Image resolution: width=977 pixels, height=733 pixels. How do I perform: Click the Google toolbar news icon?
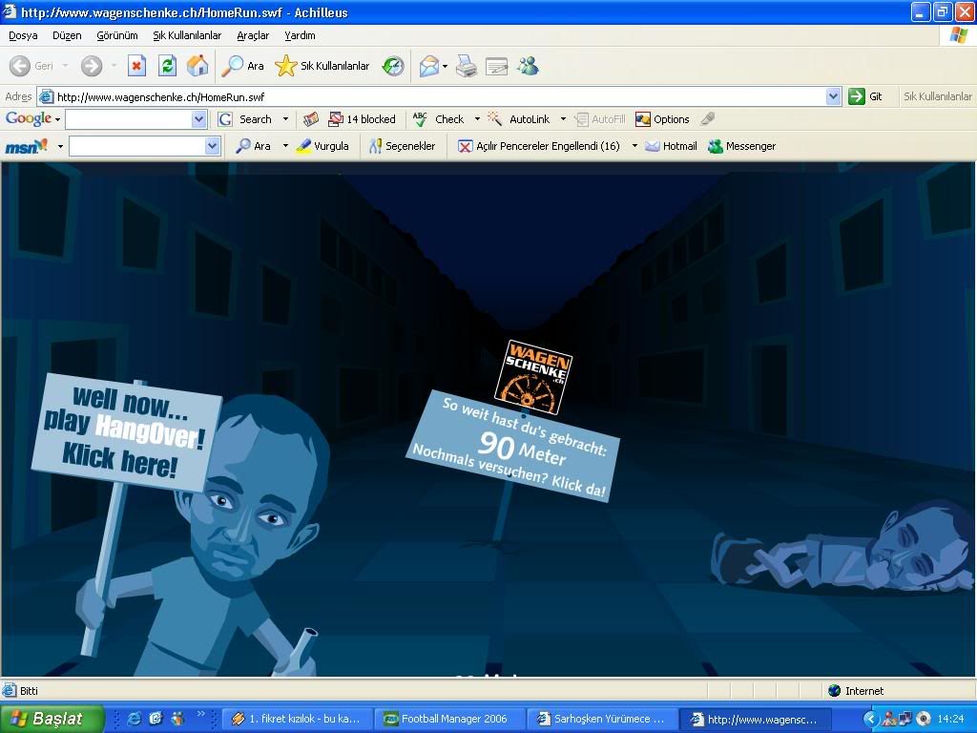[x=310, y=119]
